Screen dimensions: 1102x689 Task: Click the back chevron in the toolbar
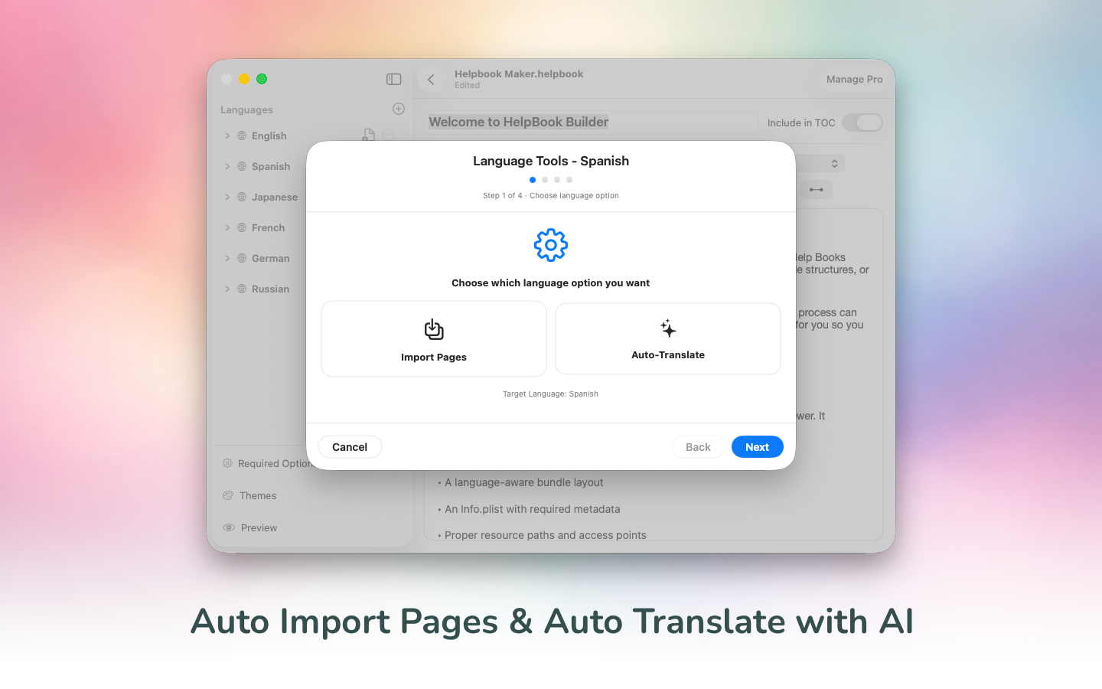pos(432,80)
